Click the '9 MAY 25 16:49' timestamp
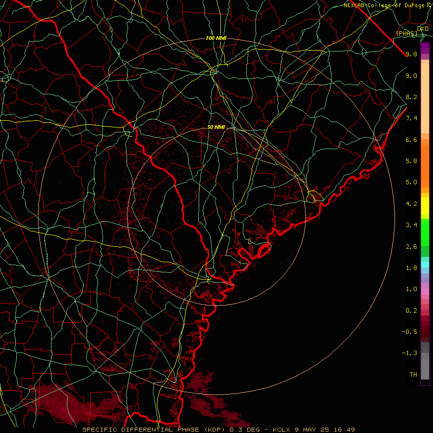Viewport: 433px width, 433px height. click(x=325, y=430)
